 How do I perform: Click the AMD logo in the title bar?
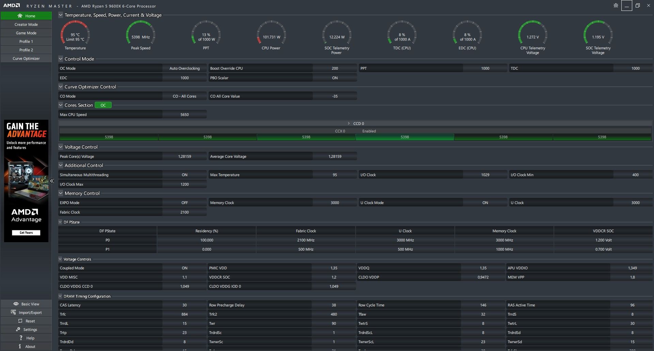tap(12, 5)
